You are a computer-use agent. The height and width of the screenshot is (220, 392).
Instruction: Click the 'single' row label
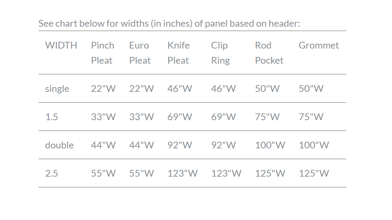(57, 89)
